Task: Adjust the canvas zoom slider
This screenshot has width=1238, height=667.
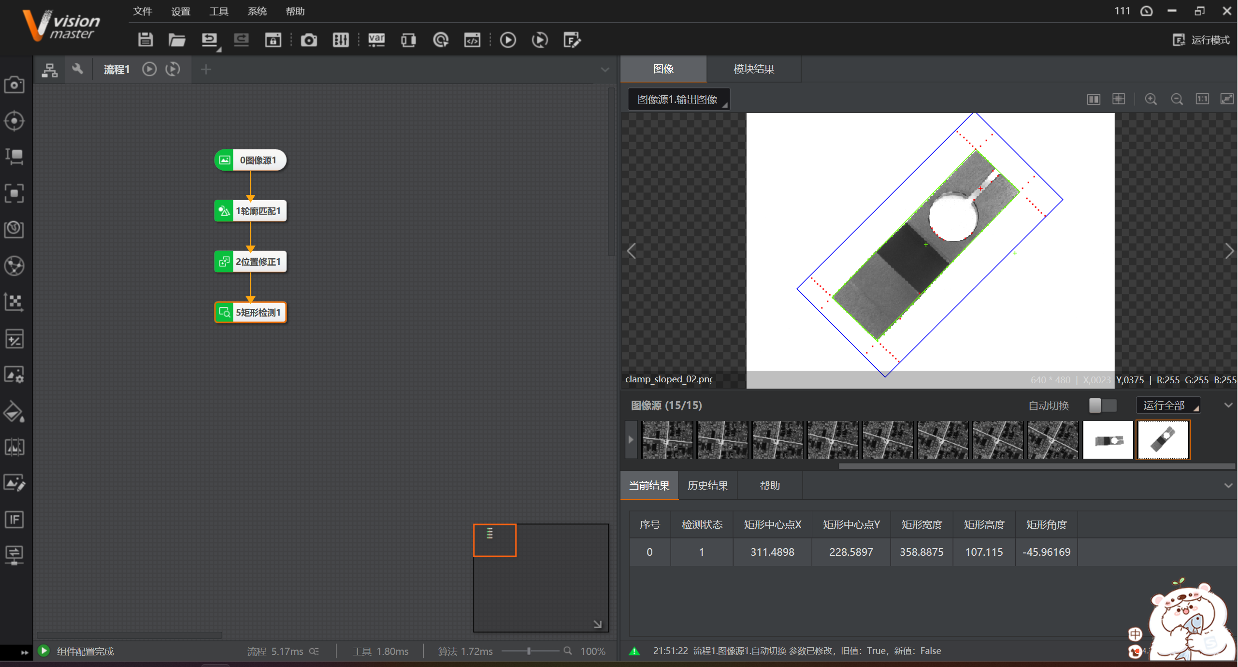Action: [529, 651]
